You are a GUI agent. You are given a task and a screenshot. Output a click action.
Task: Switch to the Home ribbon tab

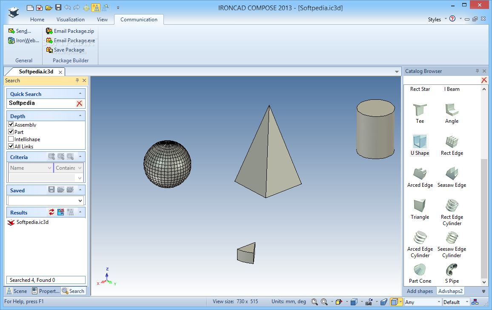tap(37, 20)
